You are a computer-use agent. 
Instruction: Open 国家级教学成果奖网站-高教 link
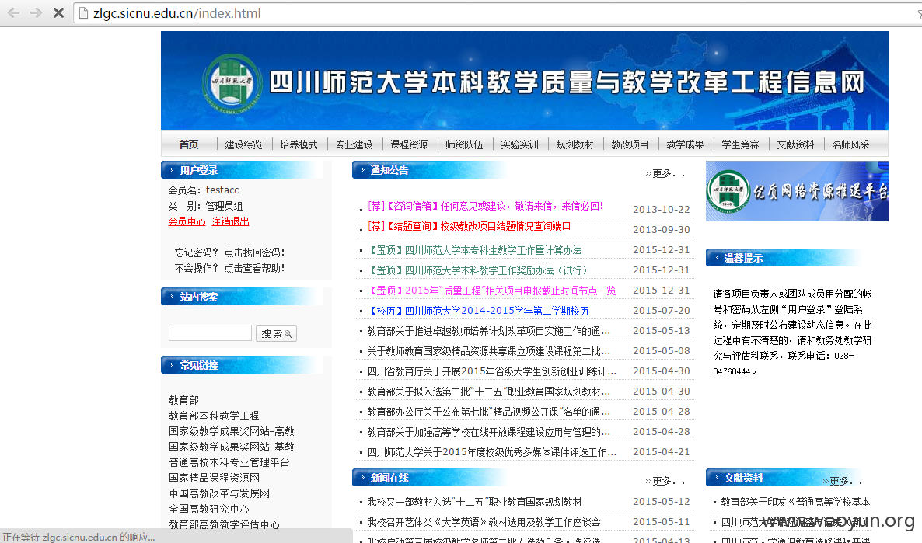[232, 431]
